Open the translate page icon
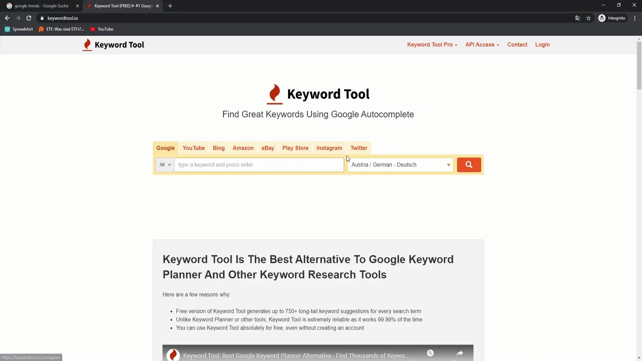642x361 pixels. pos(577,18)
